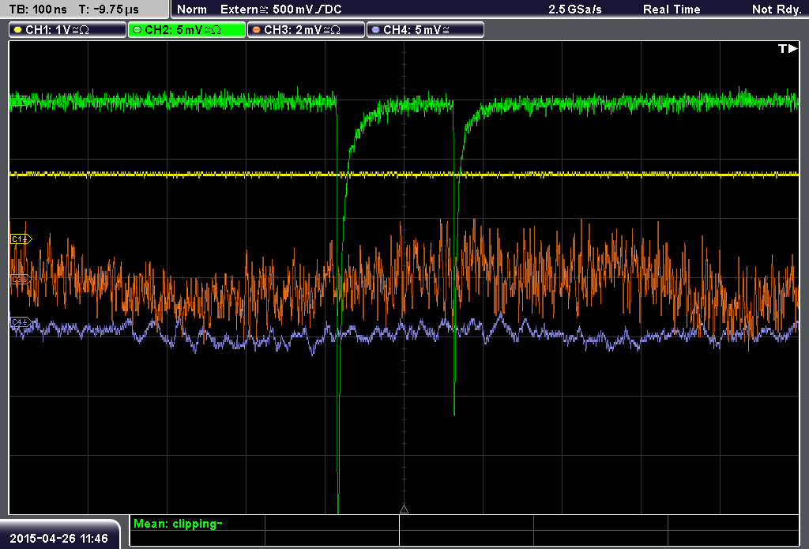Click the 2.5 GSa/s sample rate readout

coord(575,9)
